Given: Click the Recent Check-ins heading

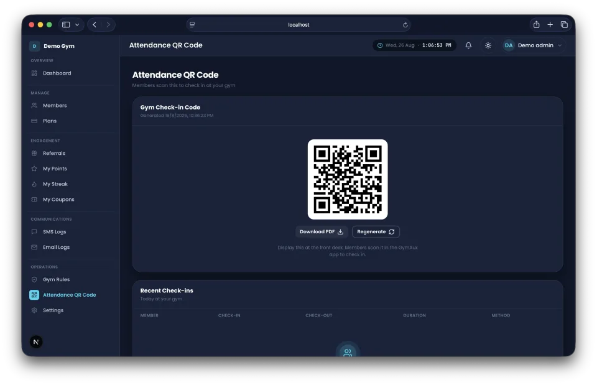Looking at the screenshot, I should tap(167, 290).
